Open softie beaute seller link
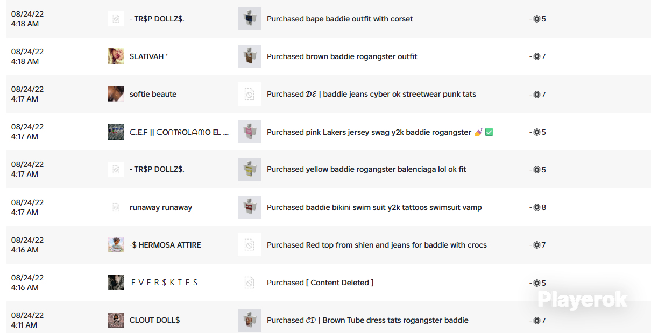 (153, 94)
